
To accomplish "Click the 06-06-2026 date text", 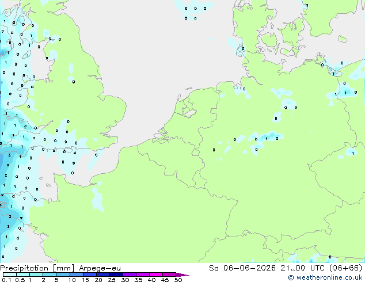I will pyautogui.click(x=249, y=268).
